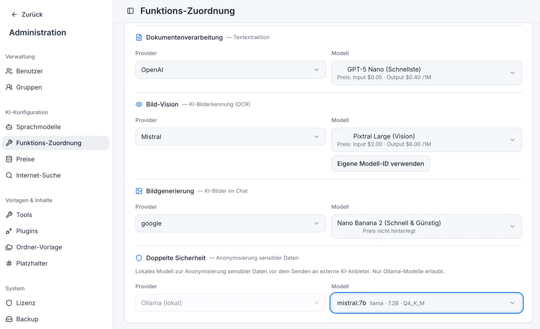The image size is (540, 329).
Task: Click the Backup icon in the sidebar
Action: click(9, 319)
